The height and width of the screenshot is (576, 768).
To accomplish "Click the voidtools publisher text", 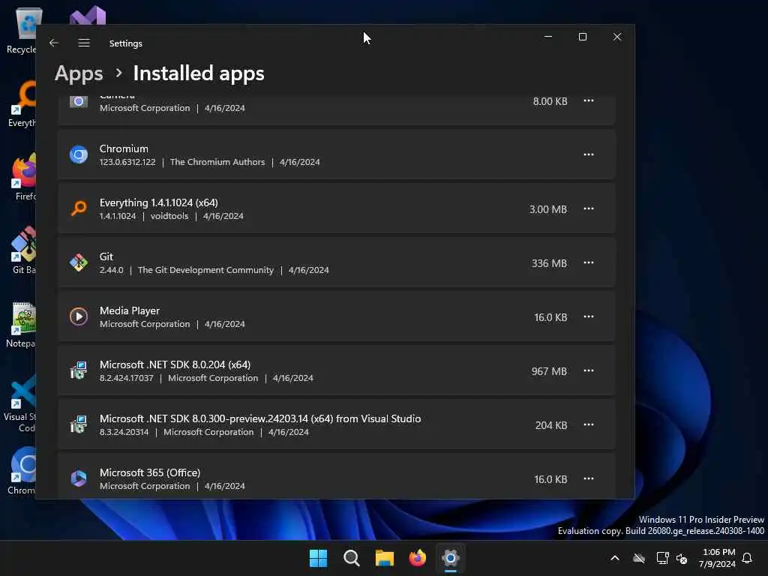I will [x=169, y=216].
